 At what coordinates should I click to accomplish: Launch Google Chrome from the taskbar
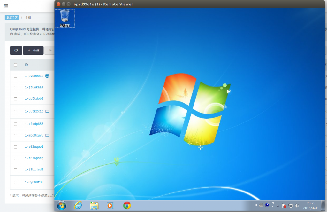click(127, 205)
